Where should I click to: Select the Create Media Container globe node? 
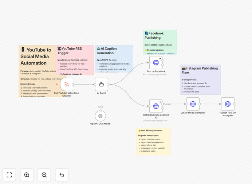193,104
